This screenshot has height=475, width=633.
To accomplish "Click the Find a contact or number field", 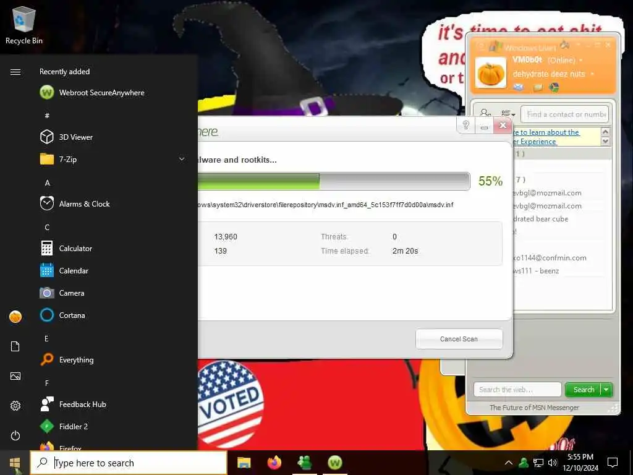I will (x=564, y=114).
